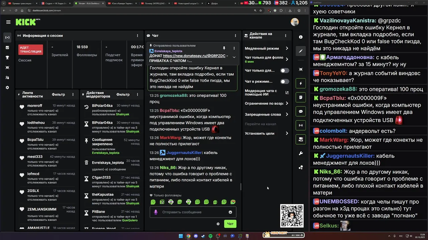Click the QR code image
Viewport: 428px width, 240px height.
point(292,216)
